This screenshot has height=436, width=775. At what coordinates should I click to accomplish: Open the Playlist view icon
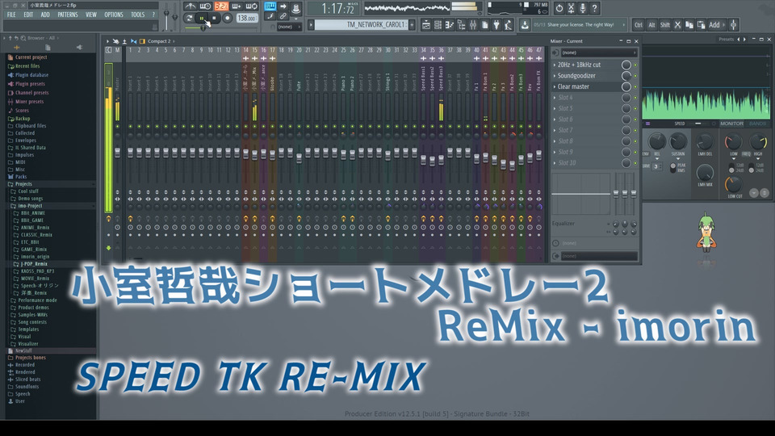426,25
